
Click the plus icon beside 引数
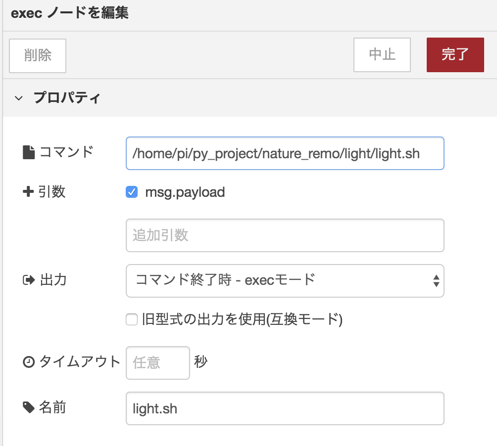(29, 192)
